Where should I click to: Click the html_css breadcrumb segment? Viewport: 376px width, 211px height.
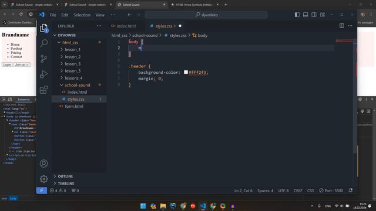point(119,35)
